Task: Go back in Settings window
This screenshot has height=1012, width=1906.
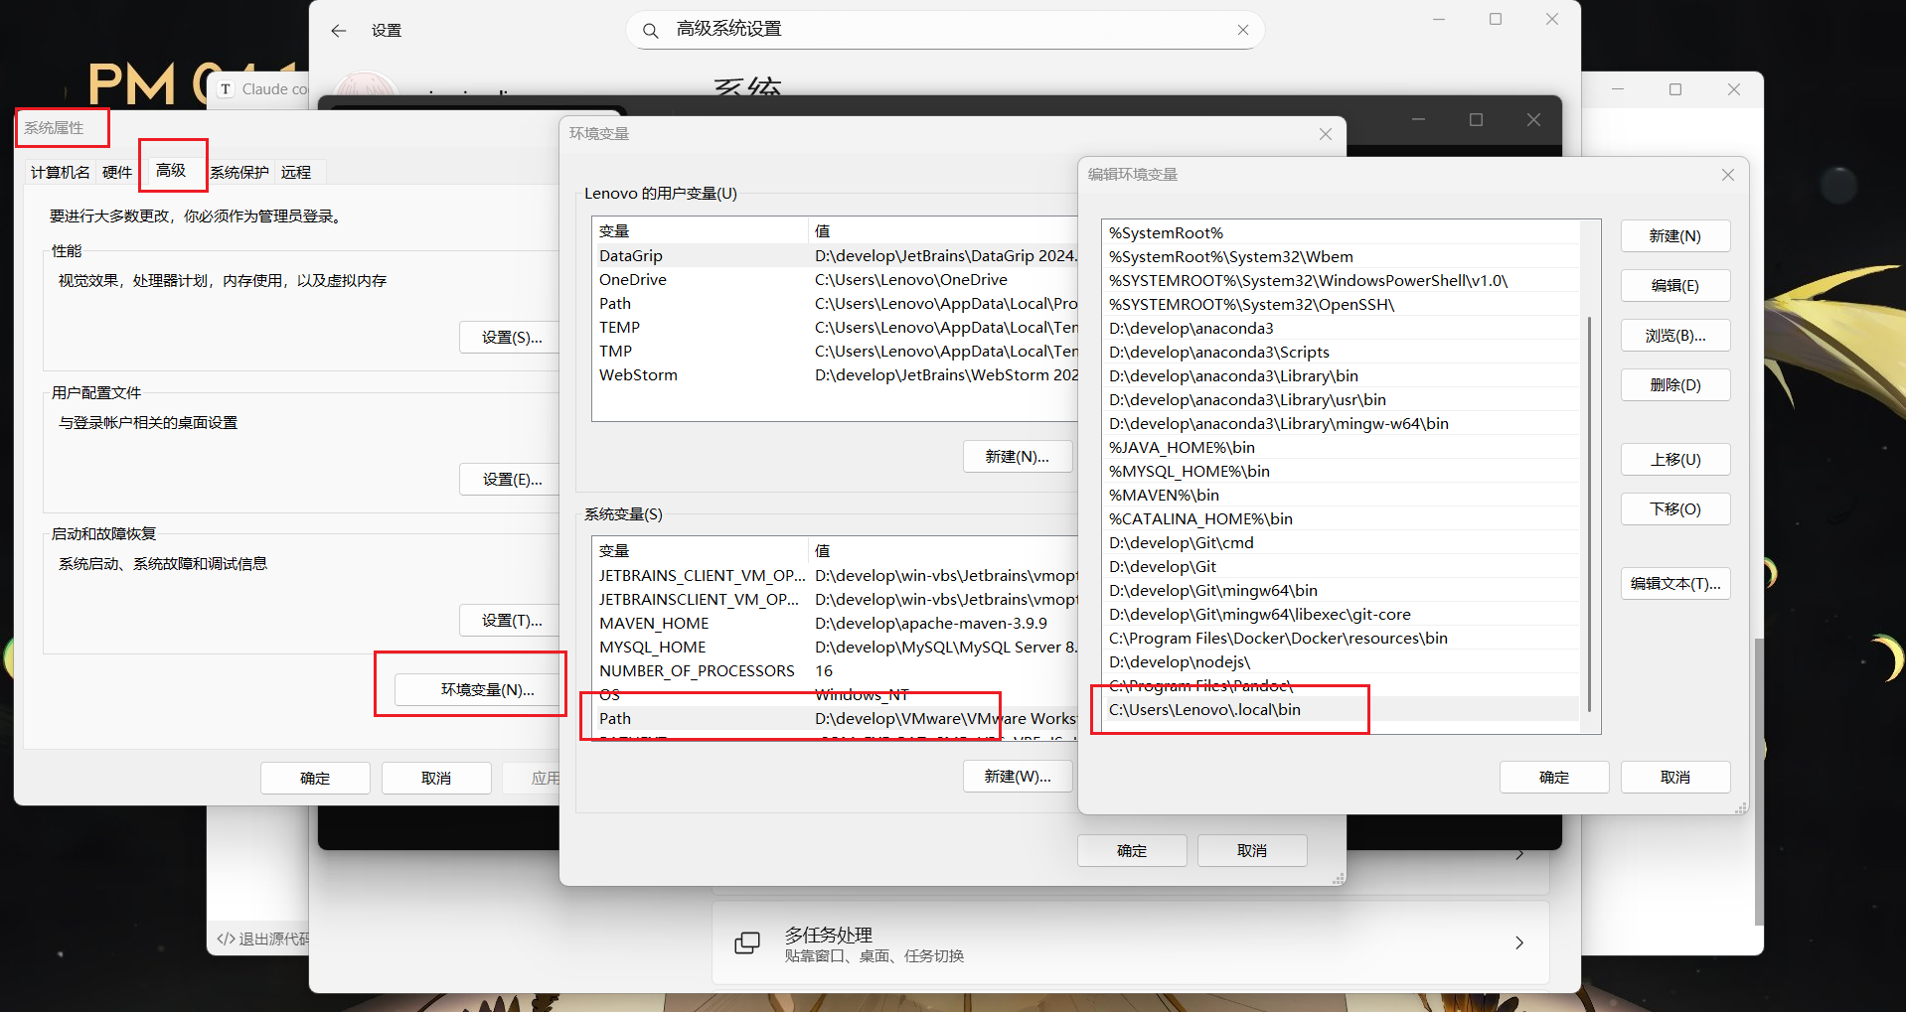Action: [x=339, y=31]
